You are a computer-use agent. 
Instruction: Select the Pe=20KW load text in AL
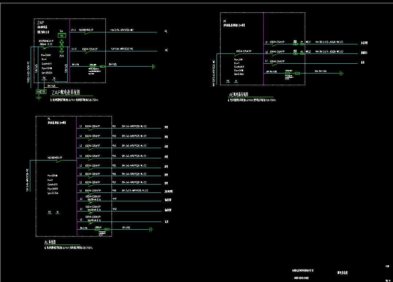pos(52,175)
